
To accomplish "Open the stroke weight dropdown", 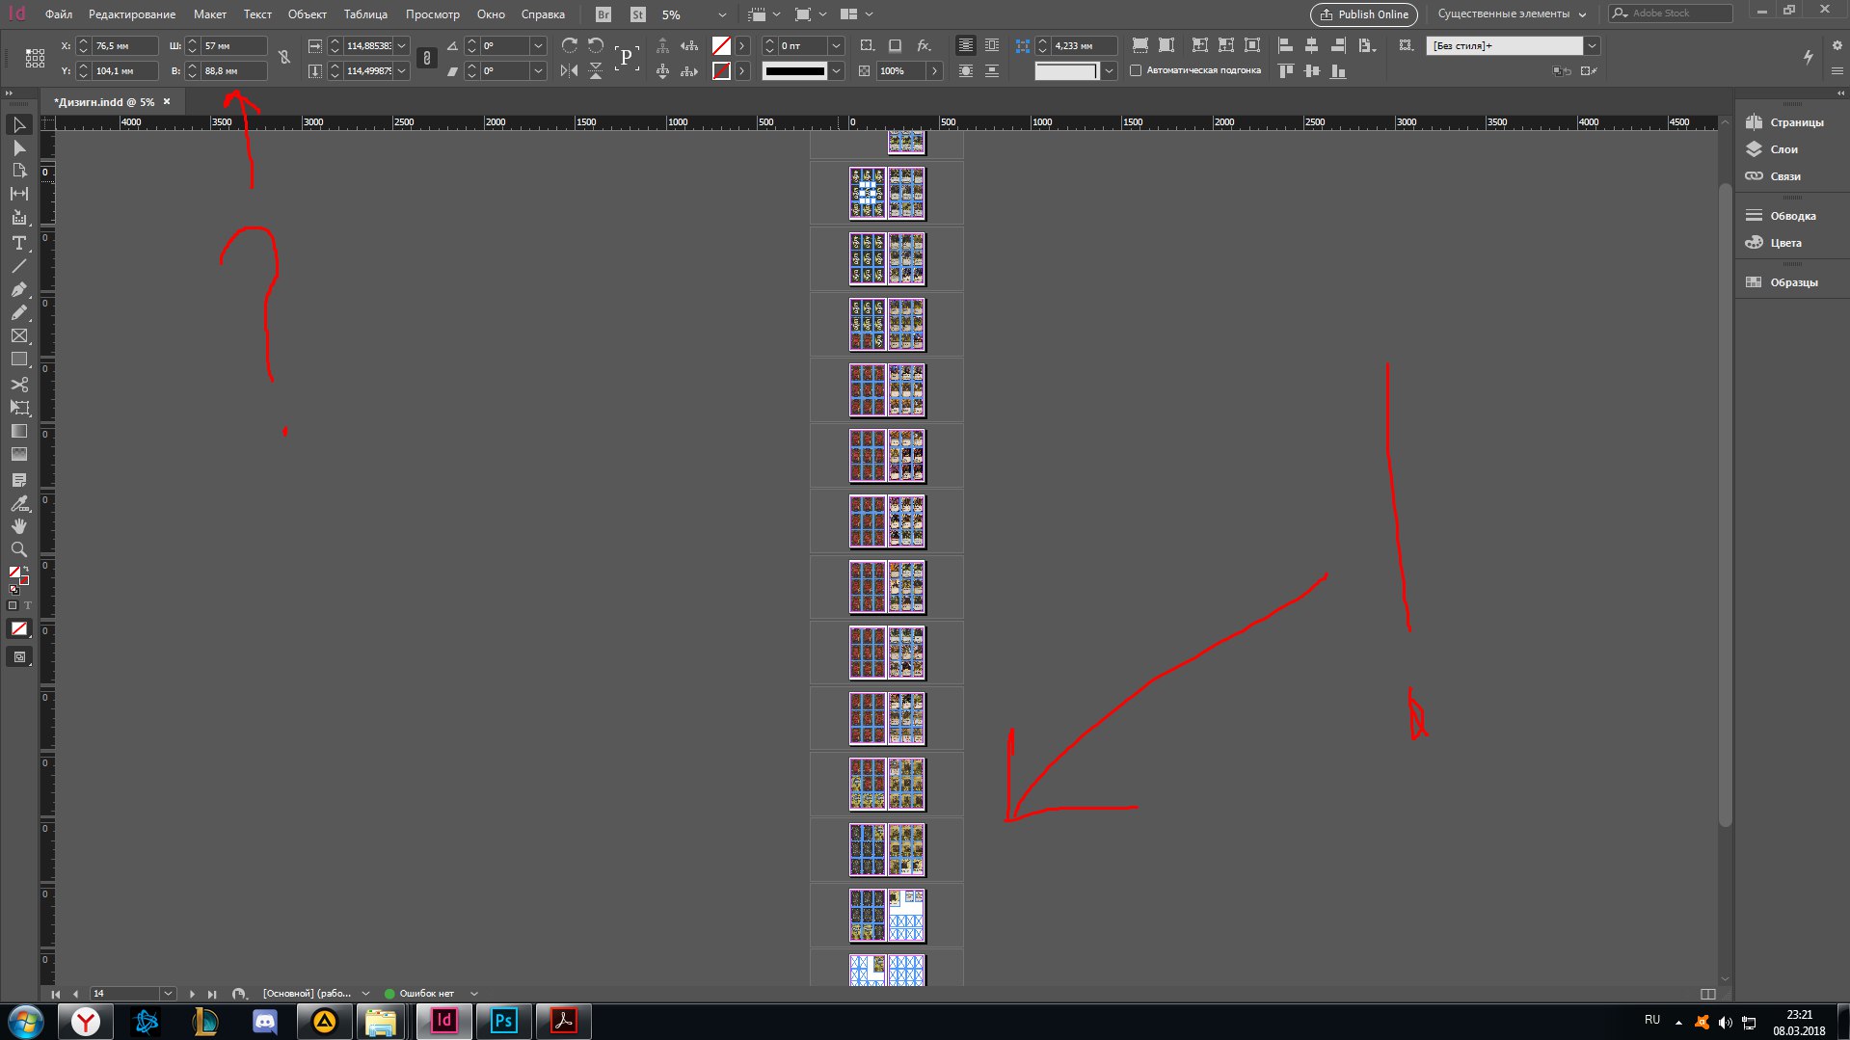I will 836,45.
